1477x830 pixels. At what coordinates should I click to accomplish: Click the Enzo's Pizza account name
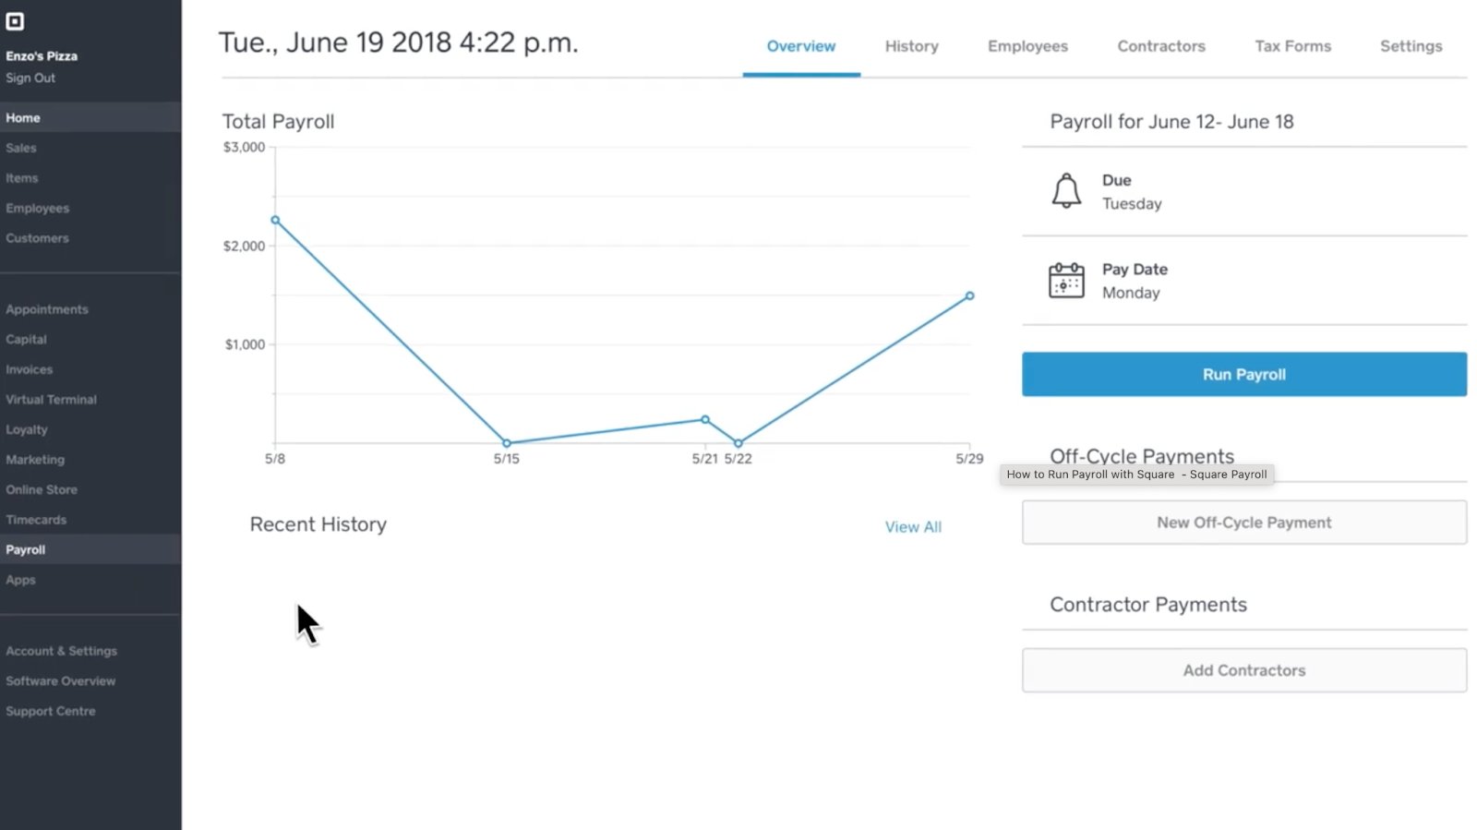(x=42, y=56)
